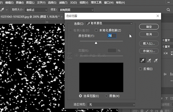Click the 载入 button
Screen dimensions: 173x112
149,43
